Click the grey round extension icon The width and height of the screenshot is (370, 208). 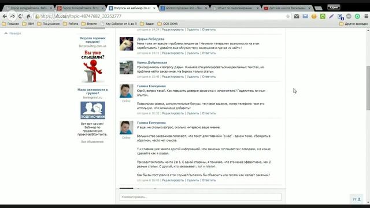tap(349, 16)
